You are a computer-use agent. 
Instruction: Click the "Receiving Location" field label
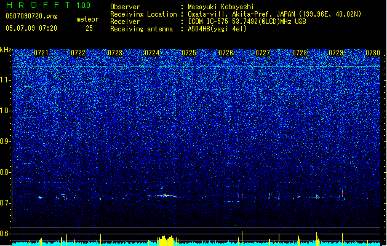pyautogui.click(x=143, y=14)
